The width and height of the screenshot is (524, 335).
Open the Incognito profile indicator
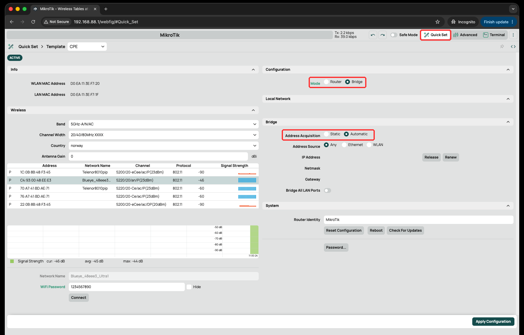click(463, 22)
